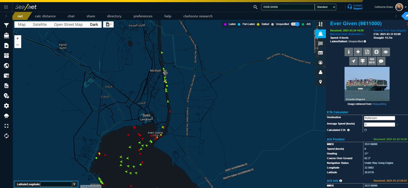Select the Map base style
Screen dimensions: 408x188
point(22,24)
